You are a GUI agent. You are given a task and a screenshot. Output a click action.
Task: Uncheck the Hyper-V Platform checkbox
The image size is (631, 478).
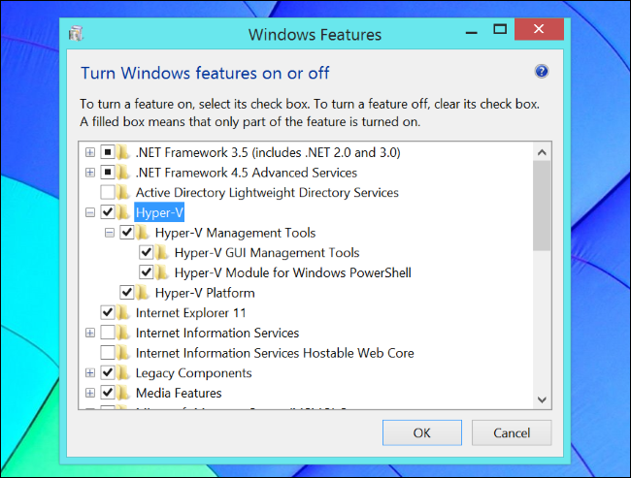click(x=126, y=293)
